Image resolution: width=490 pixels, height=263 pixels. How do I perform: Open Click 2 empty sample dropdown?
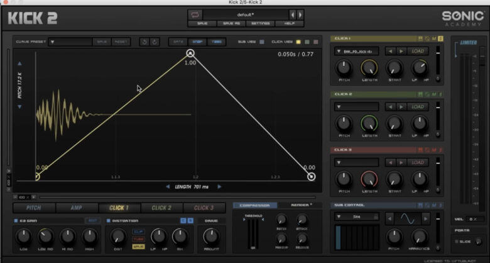tap(357, 107)
